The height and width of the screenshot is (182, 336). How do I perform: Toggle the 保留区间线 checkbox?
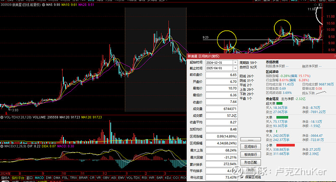(242, 177)
